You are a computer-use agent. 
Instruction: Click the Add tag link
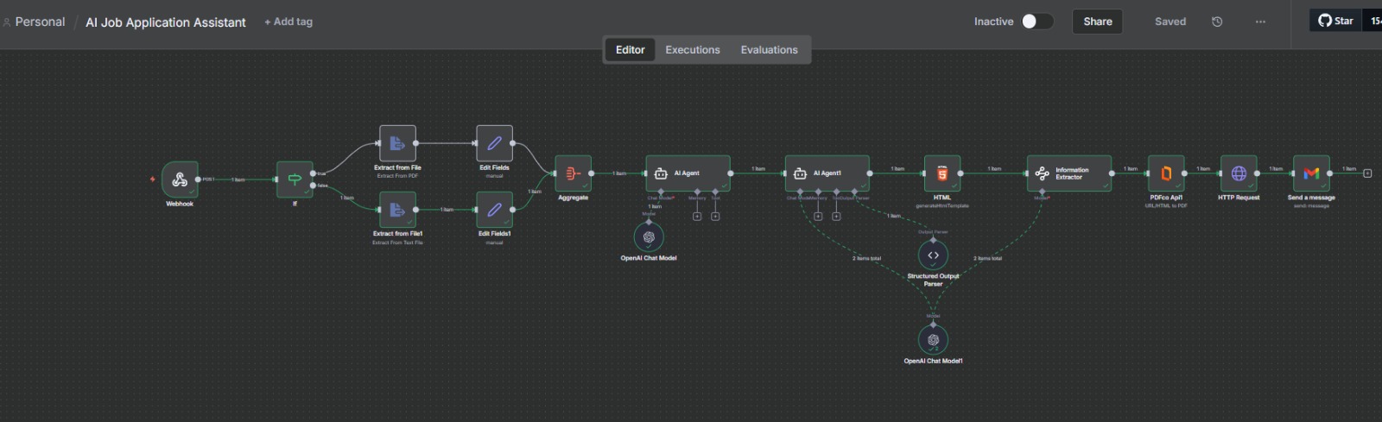tap(288, 22)
